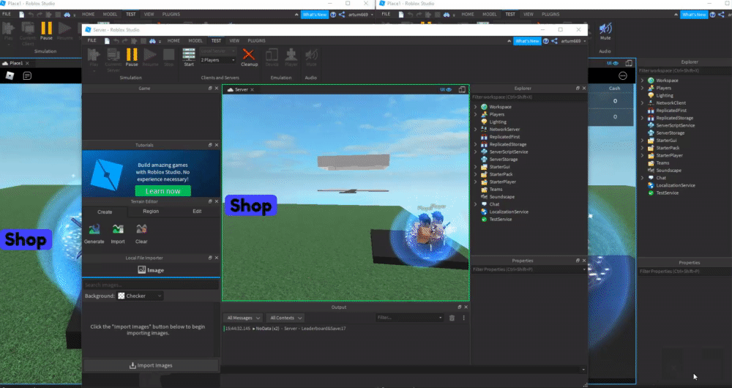The image size is (732, 388).
Task: Collapse the ribbon with the chevron in Server window
Action: pos(509,41)
